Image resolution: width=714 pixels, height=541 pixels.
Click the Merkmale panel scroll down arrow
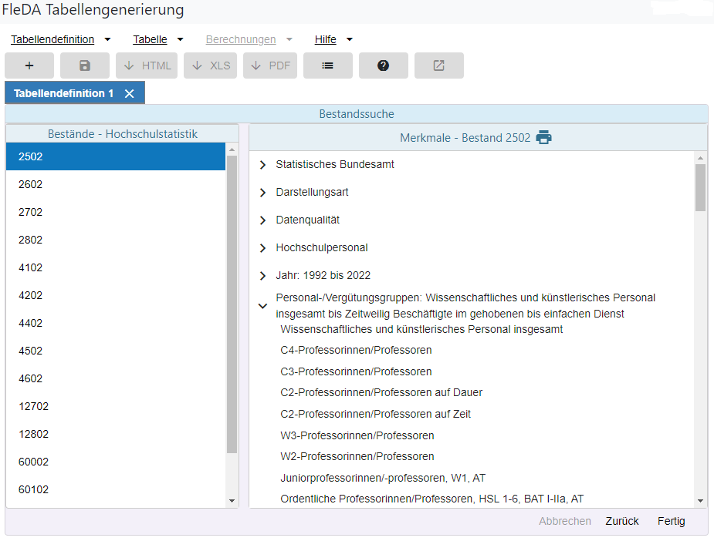tap(700, 500)
